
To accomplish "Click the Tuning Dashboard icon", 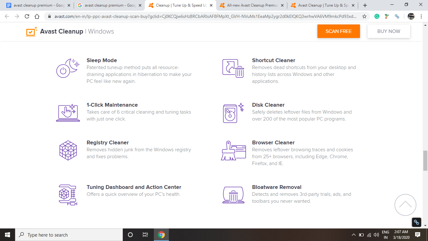I will [68, 195].
